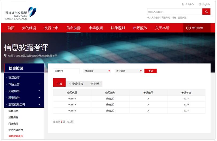Switch to the 中小企业板 tab
The height and width of the screenshot is (141, 217).
tap(77, 84)
